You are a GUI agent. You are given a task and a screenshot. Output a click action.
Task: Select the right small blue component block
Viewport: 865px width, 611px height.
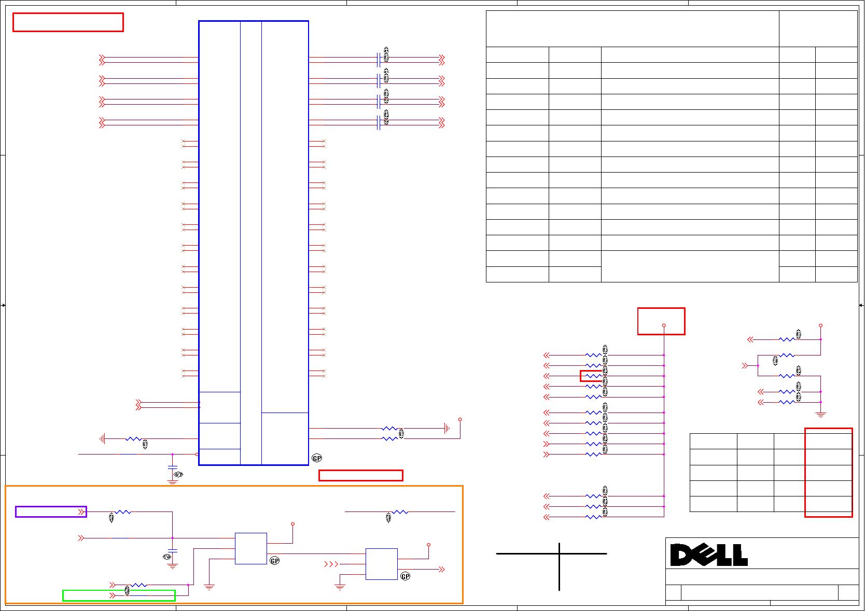pyautogui.click(x=382, y=564)
